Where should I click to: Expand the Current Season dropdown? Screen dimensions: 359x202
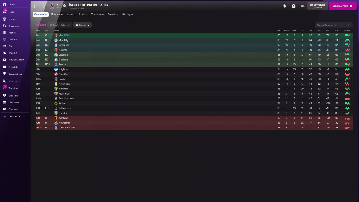coord(326,25)
